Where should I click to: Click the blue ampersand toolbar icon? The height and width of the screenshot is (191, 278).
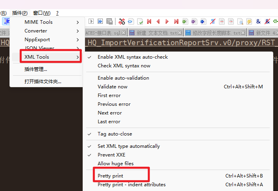pyautogui.click(x=258, y=21)
